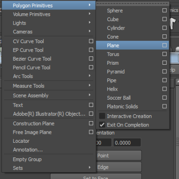Enable Interactive Creation checkbox

pyautogui.click(x=102, y=116)
